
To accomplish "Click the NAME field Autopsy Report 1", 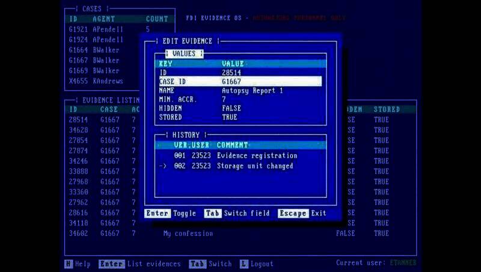I will point(252,90).
